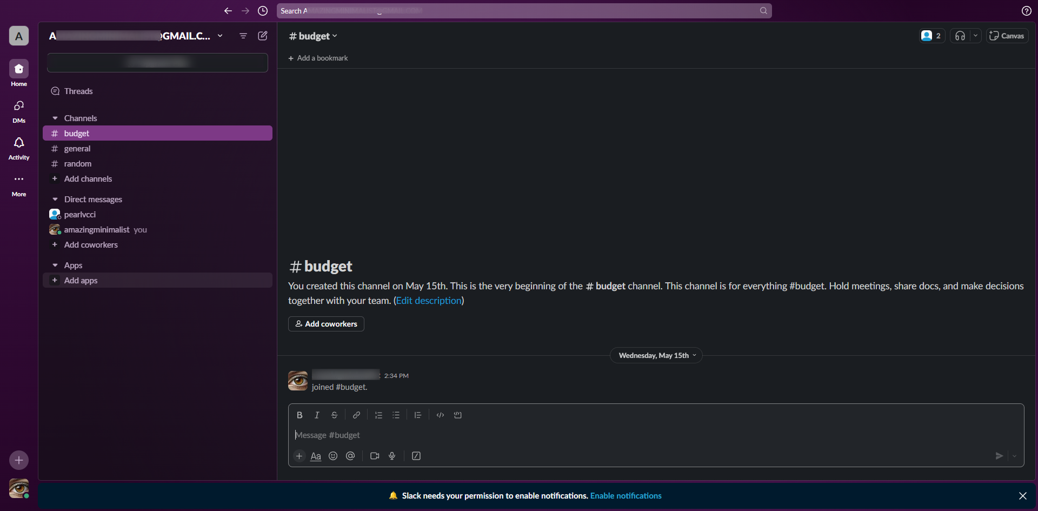Click the Edit description link

click(x=429, y=301)
